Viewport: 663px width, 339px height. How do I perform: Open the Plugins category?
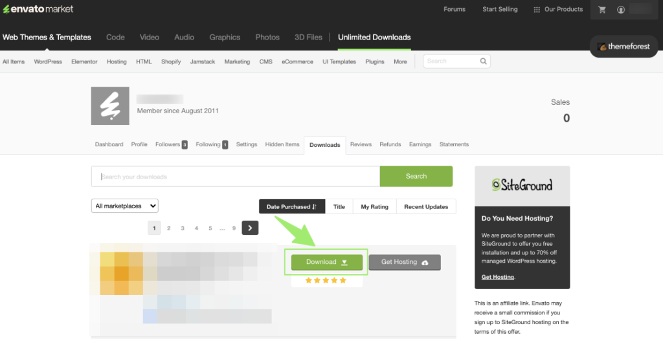(375, 61)
